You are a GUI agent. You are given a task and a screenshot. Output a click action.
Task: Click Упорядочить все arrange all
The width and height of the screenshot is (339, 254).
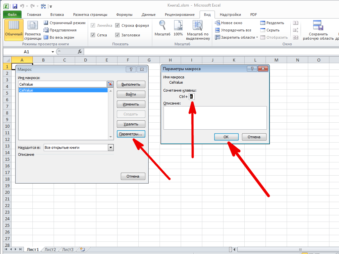point(233,30)
